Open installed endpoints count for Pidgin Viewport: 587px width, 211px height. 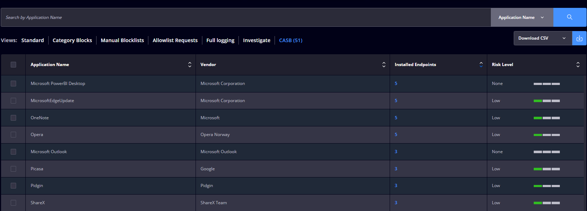(x=396, y=186)
